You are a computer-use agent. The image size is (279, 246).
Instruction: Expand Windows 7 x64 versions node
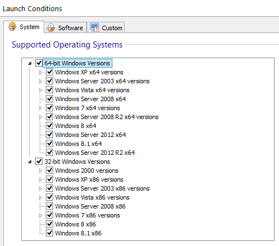click(40, 108)
